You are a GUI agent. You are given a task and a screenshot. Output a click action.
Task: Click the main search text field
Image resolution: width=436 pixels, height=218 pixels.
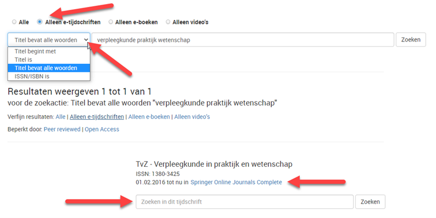point(243,40)
